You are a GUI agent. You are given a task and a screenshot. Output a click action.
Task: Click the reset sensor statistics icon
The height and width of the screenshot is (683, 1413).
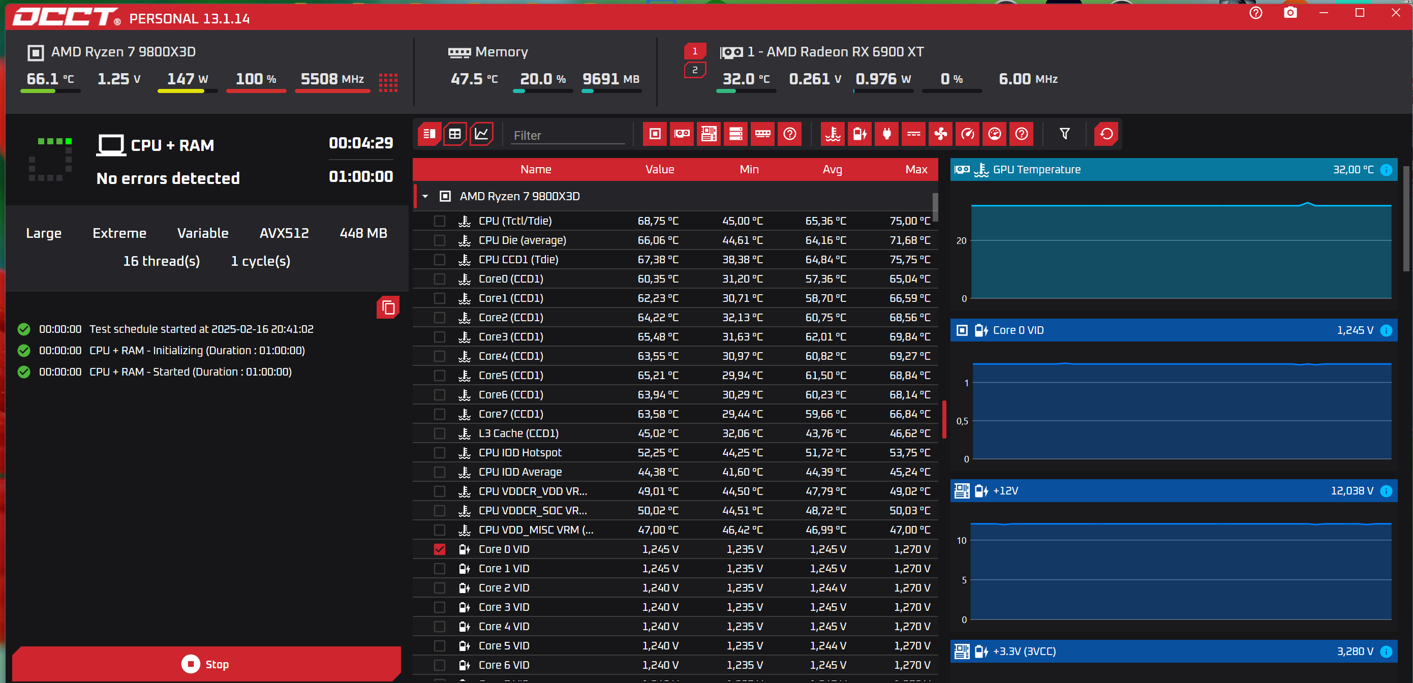[1107, 134]
